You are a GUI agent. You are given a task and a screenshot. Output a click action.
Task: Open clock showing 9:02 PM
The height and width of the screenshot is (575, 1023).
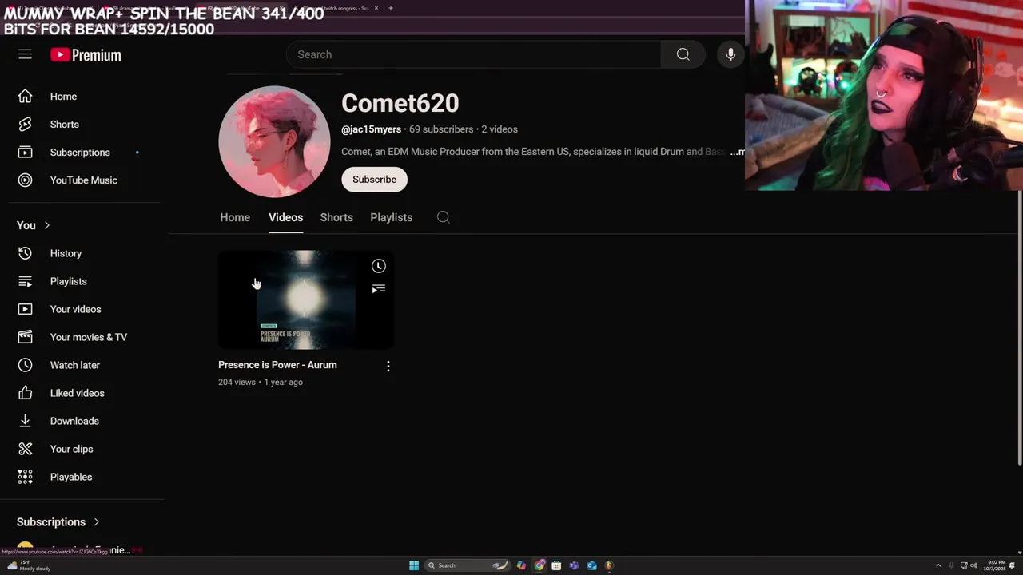996,565
